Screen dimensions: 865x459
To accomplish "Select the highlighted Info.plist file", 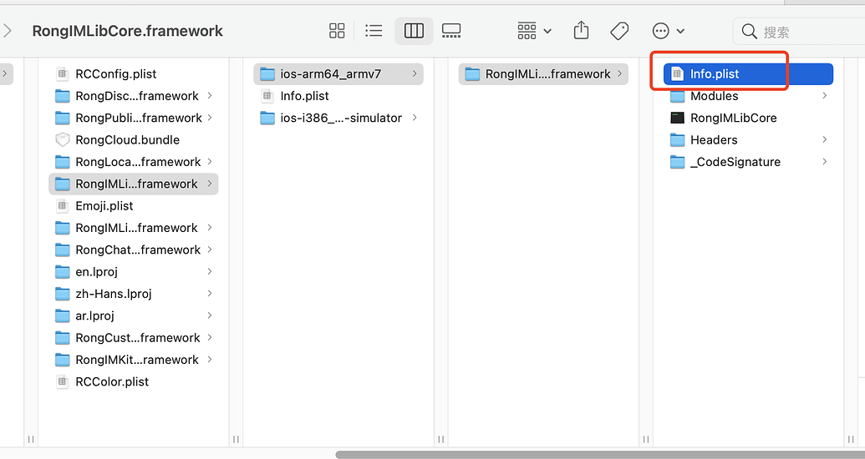I will (x=749, y=73).
